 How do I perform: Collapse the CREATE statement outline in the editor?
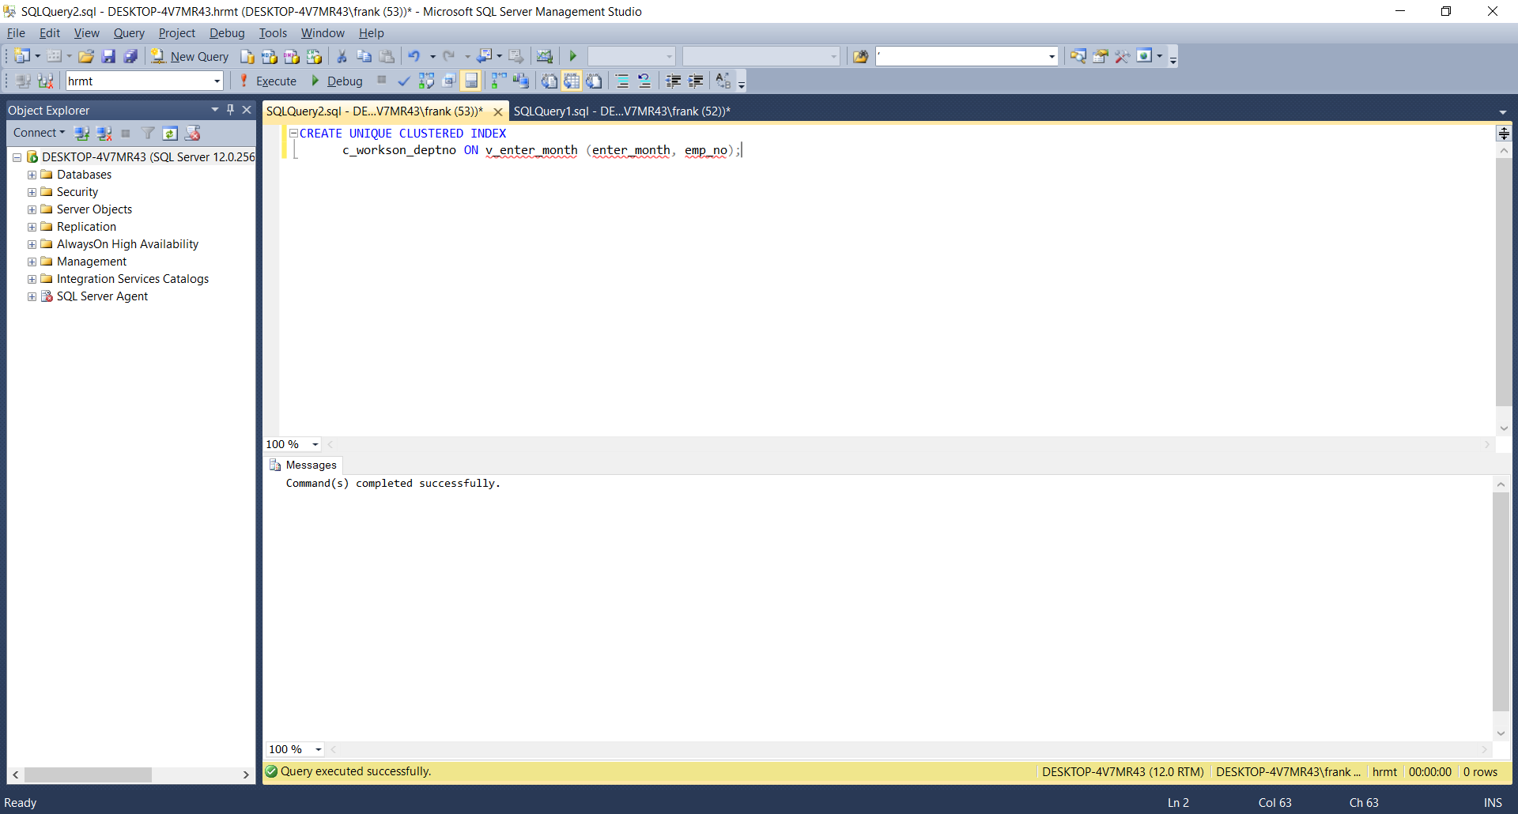(x=293, y=134)
